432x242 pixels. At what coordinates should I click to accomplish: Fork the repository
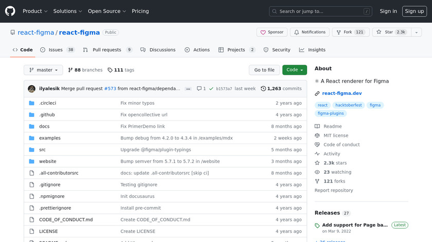coord(351,32)
